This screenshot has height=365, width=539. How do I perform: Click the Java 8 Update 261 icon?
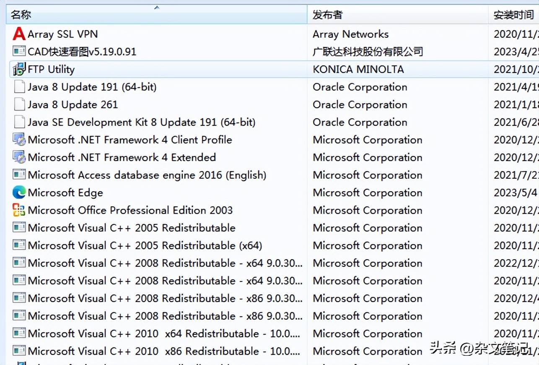pyautogui.click(x=19, y=104)
